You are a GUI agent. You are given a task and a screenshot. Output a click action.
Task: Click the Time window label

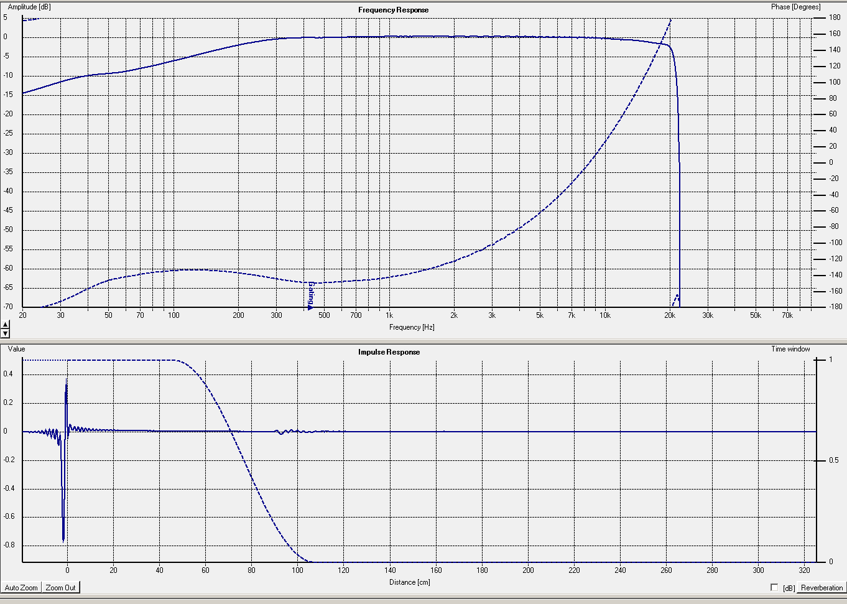pos(790,349)
